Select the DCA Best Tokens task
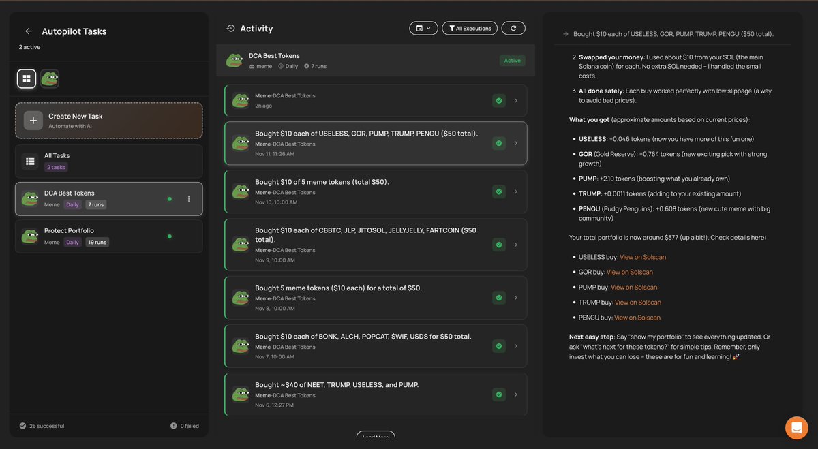Image resolution: width=818 pixels, height=449 pixels. (109, 199)
